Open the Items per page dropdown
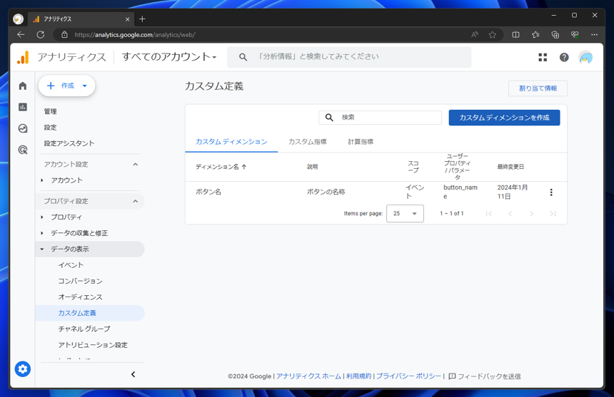 pyautogui.click(x=405, y=213)
